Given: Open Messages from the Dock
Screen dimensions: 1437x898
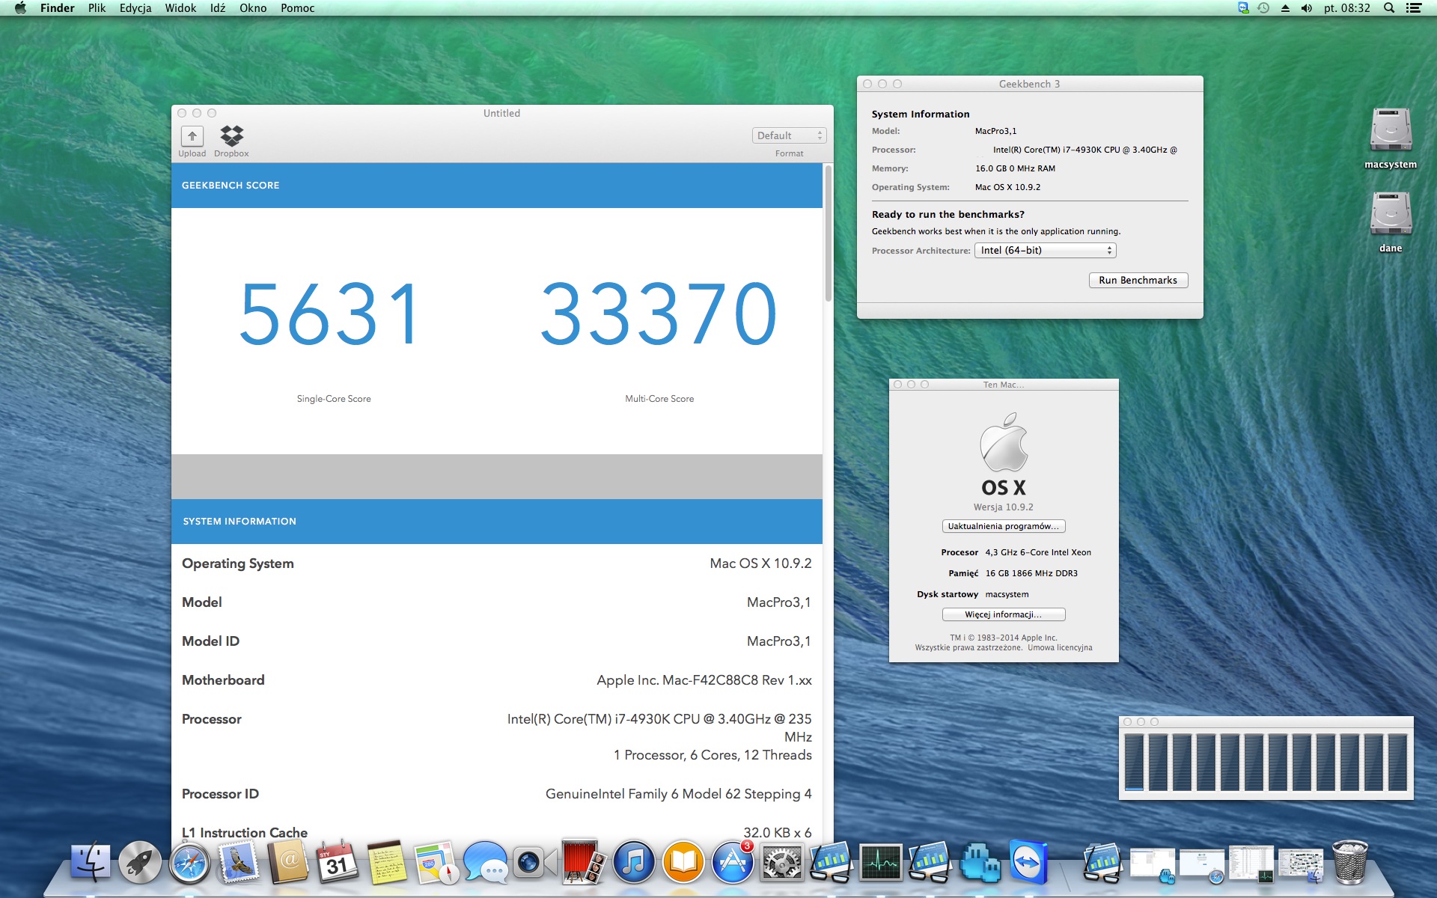Looking at the screenshot, I should pyautogui.click(x=486, y=862).
